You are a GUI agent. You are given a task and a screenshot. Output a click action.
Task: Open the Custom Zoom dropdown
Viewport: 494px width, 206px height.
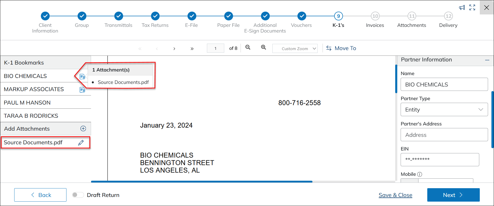coord(295,49)
